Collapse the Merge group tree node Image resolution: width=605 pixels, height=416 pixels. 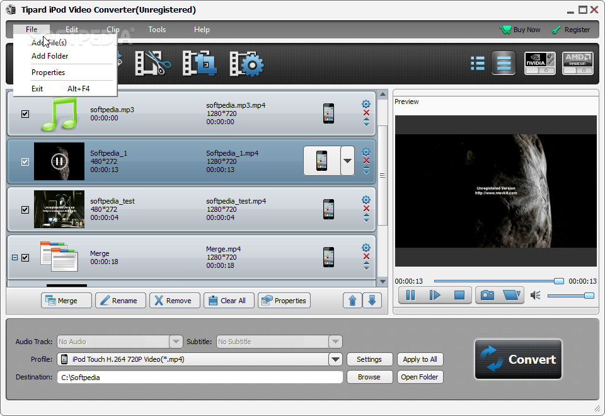(x=14, y=257)
